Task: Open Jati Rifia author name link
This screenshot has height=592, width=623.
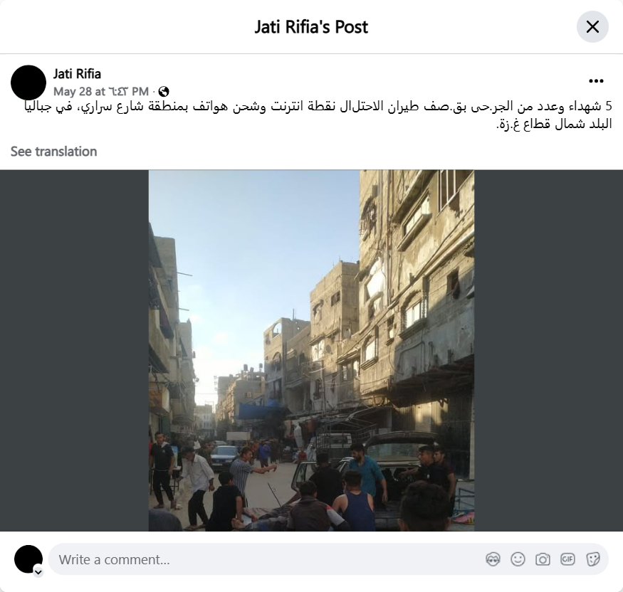Action: pyautogui.click(x=77, y=74)
